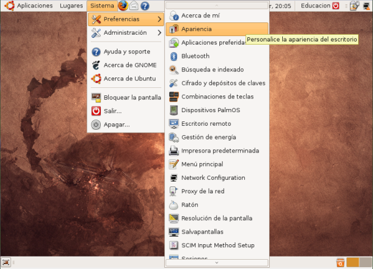
Task: Click the blue help question mark launcher
Action: coord(145,6)
